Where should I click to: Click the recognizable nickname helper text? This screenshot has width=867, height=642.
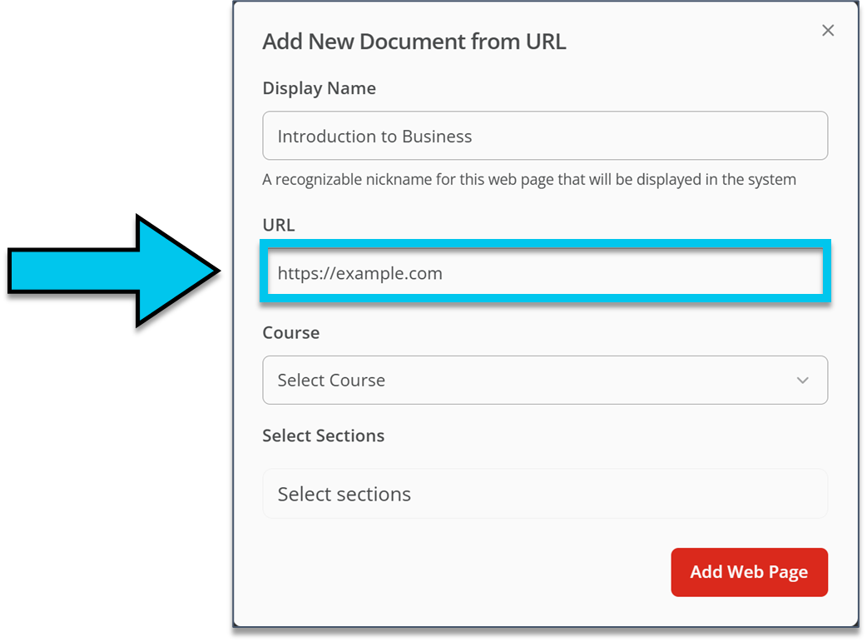529,180
